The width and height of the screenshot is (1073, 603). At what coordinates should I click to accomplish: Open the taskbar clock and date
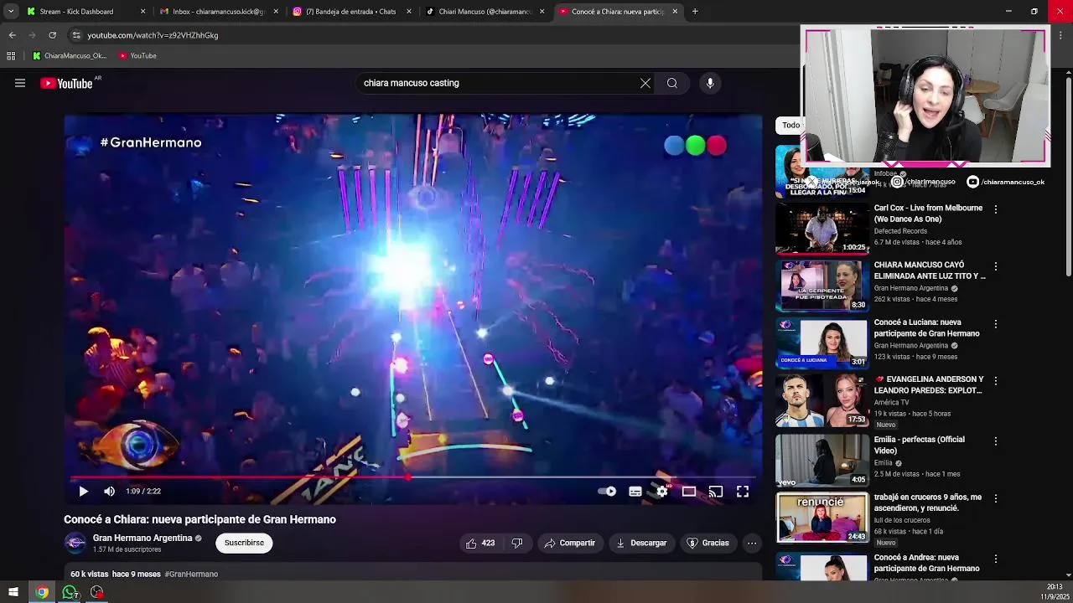[1054, 592]
